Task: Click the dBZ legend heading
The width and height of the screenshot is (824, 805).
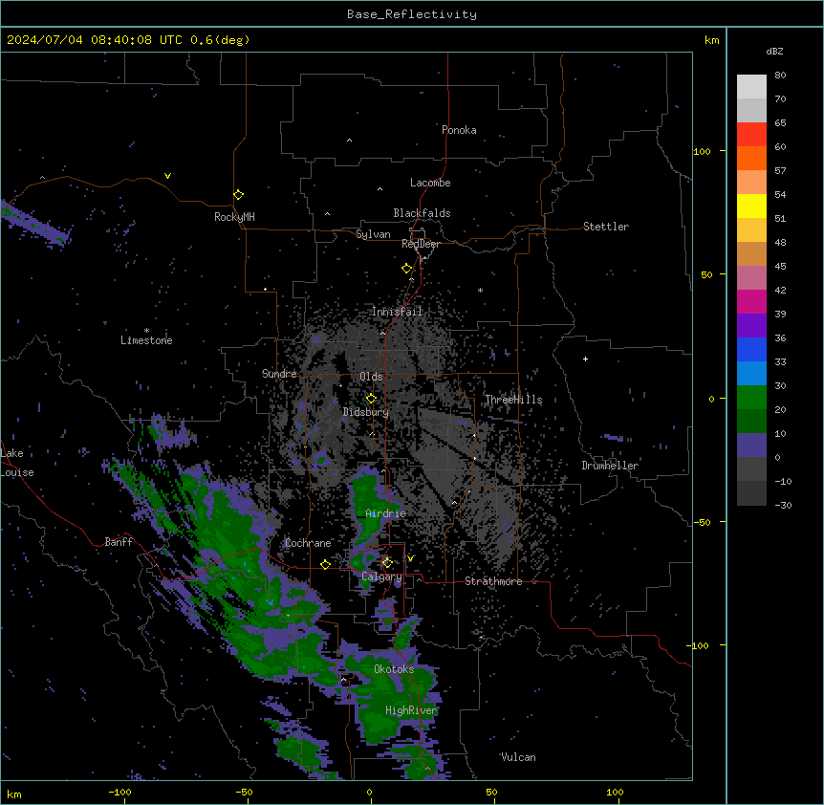Action: [774, 51]
